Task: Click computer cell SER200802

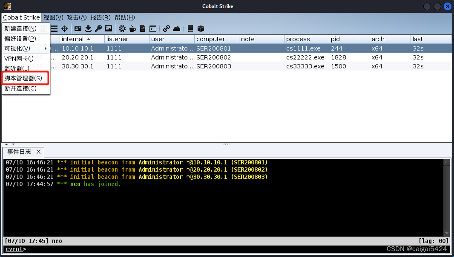Action: tap(217, 57)
